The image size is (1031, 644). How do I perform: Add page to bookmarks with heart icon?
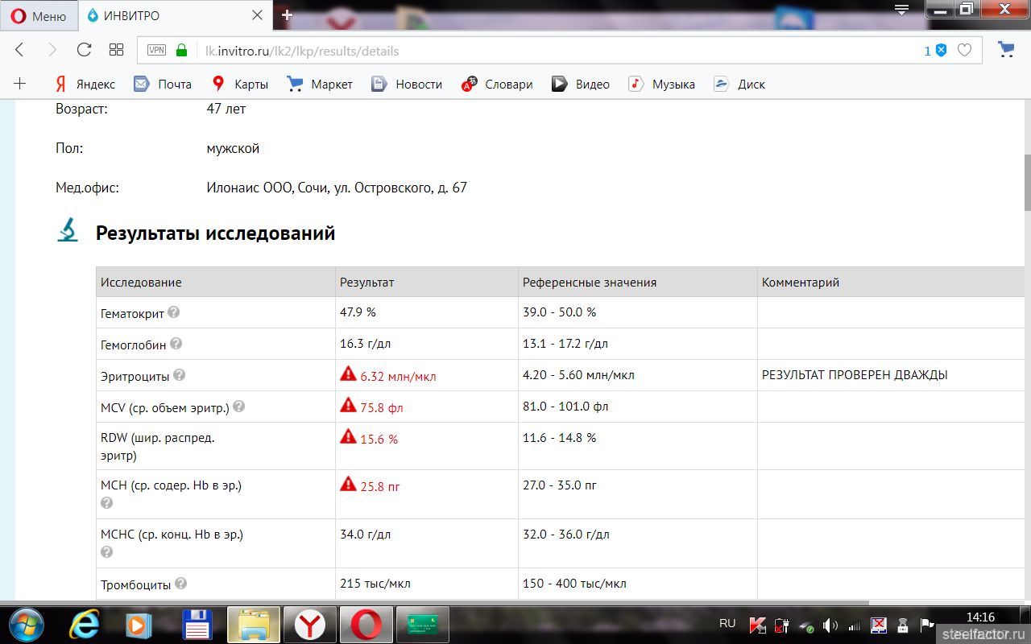pos(964,51)
